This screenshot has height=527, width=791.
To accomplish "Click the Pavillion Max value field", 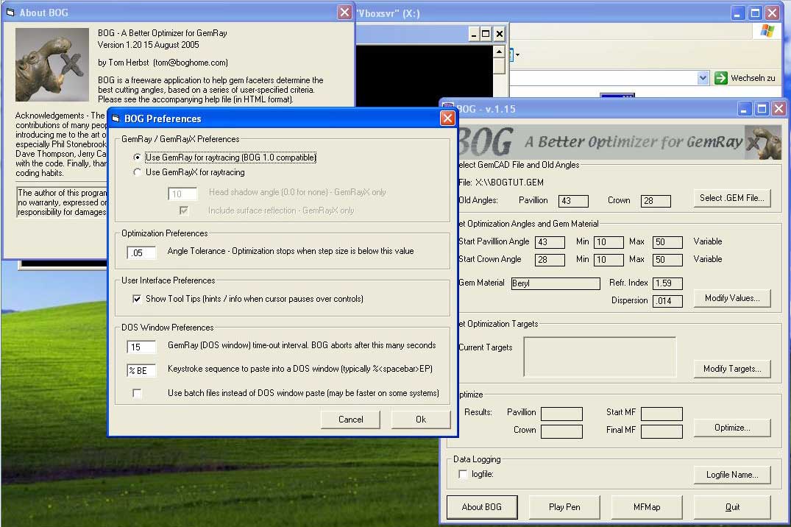I will point(668,242).
